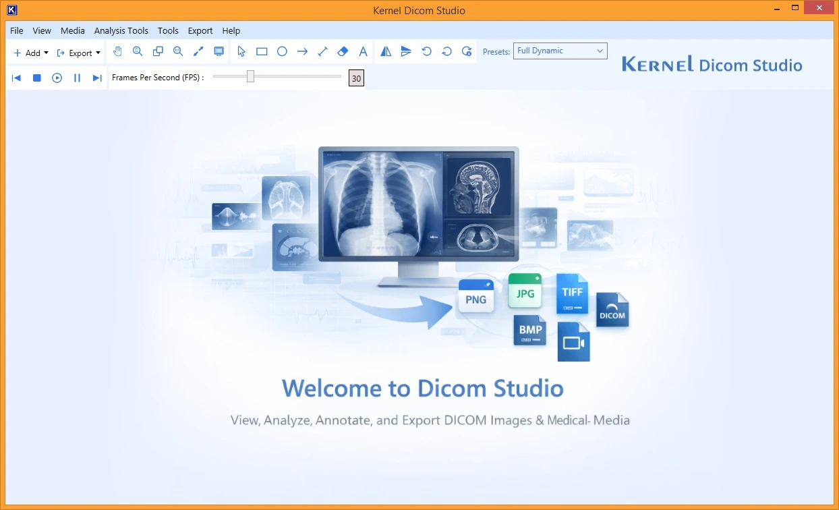This screenshot has width=839, height=510.
Task: Jump to the last frame
Action: pos(97,78)
